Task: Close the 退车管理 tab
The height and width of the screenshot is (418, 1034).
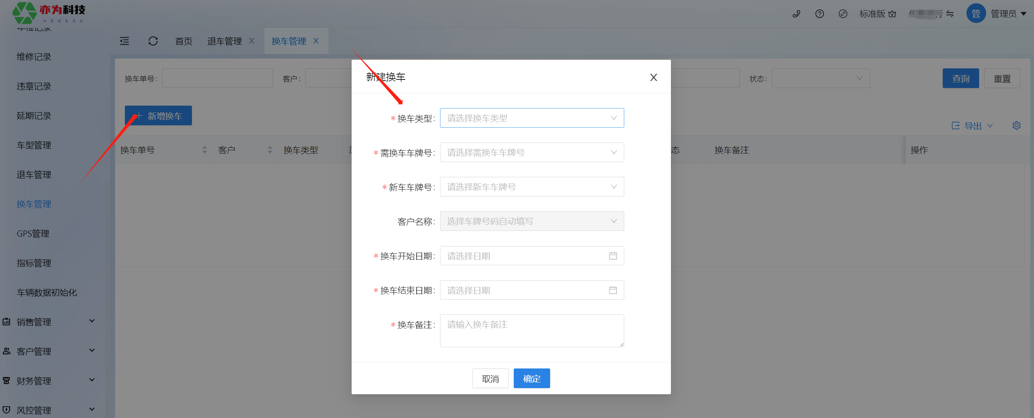Action: pos(252,41)
